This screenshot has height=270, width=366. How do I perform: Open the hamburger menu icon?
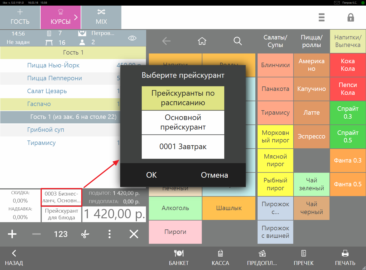point(321,17)
